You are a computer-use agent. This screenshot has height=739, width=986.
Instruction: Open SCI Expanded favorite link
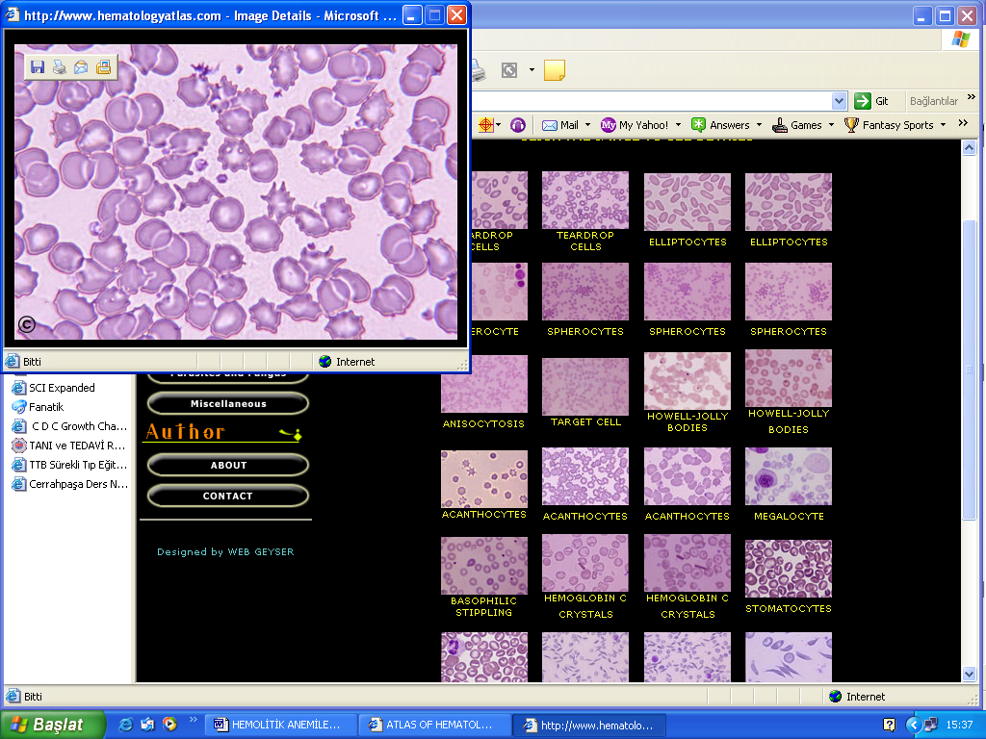point(54,388)
